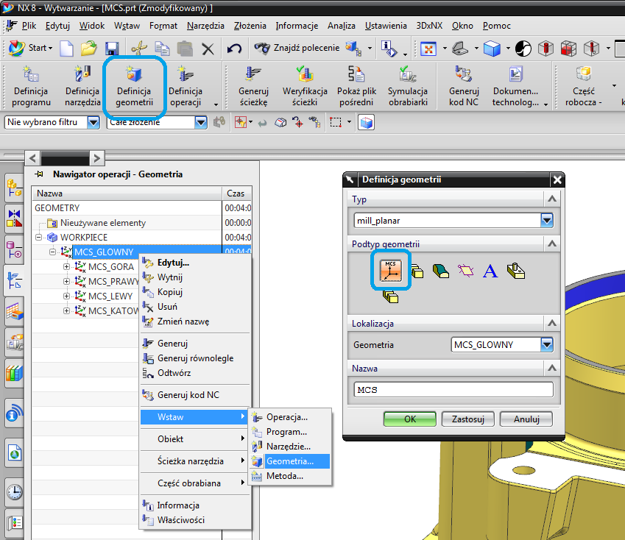Screen dimensions: 625x540
Task: Launch Symulacja obrabiarki
Action: click(408, 86)
